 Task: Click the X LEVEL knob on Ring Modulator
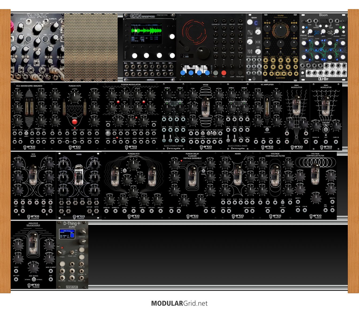tap(289, 124)
